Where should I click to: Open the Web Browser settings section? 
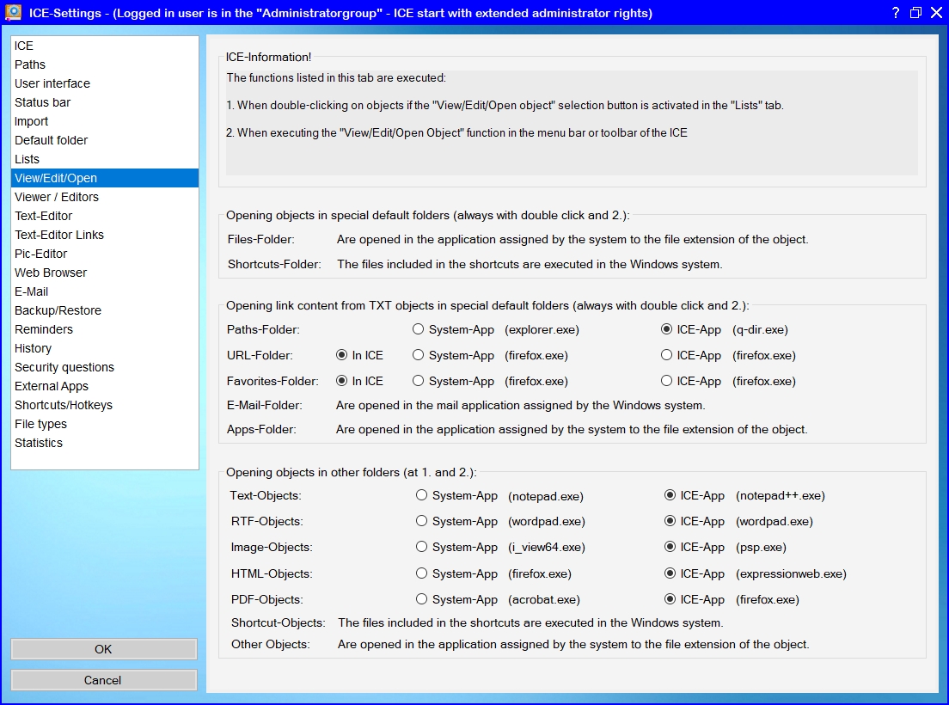click(51, 273)
